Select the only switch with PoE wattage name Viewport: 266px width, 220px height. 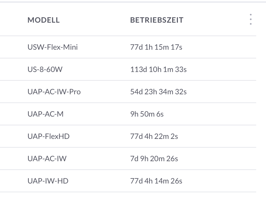tap(45, 70)
